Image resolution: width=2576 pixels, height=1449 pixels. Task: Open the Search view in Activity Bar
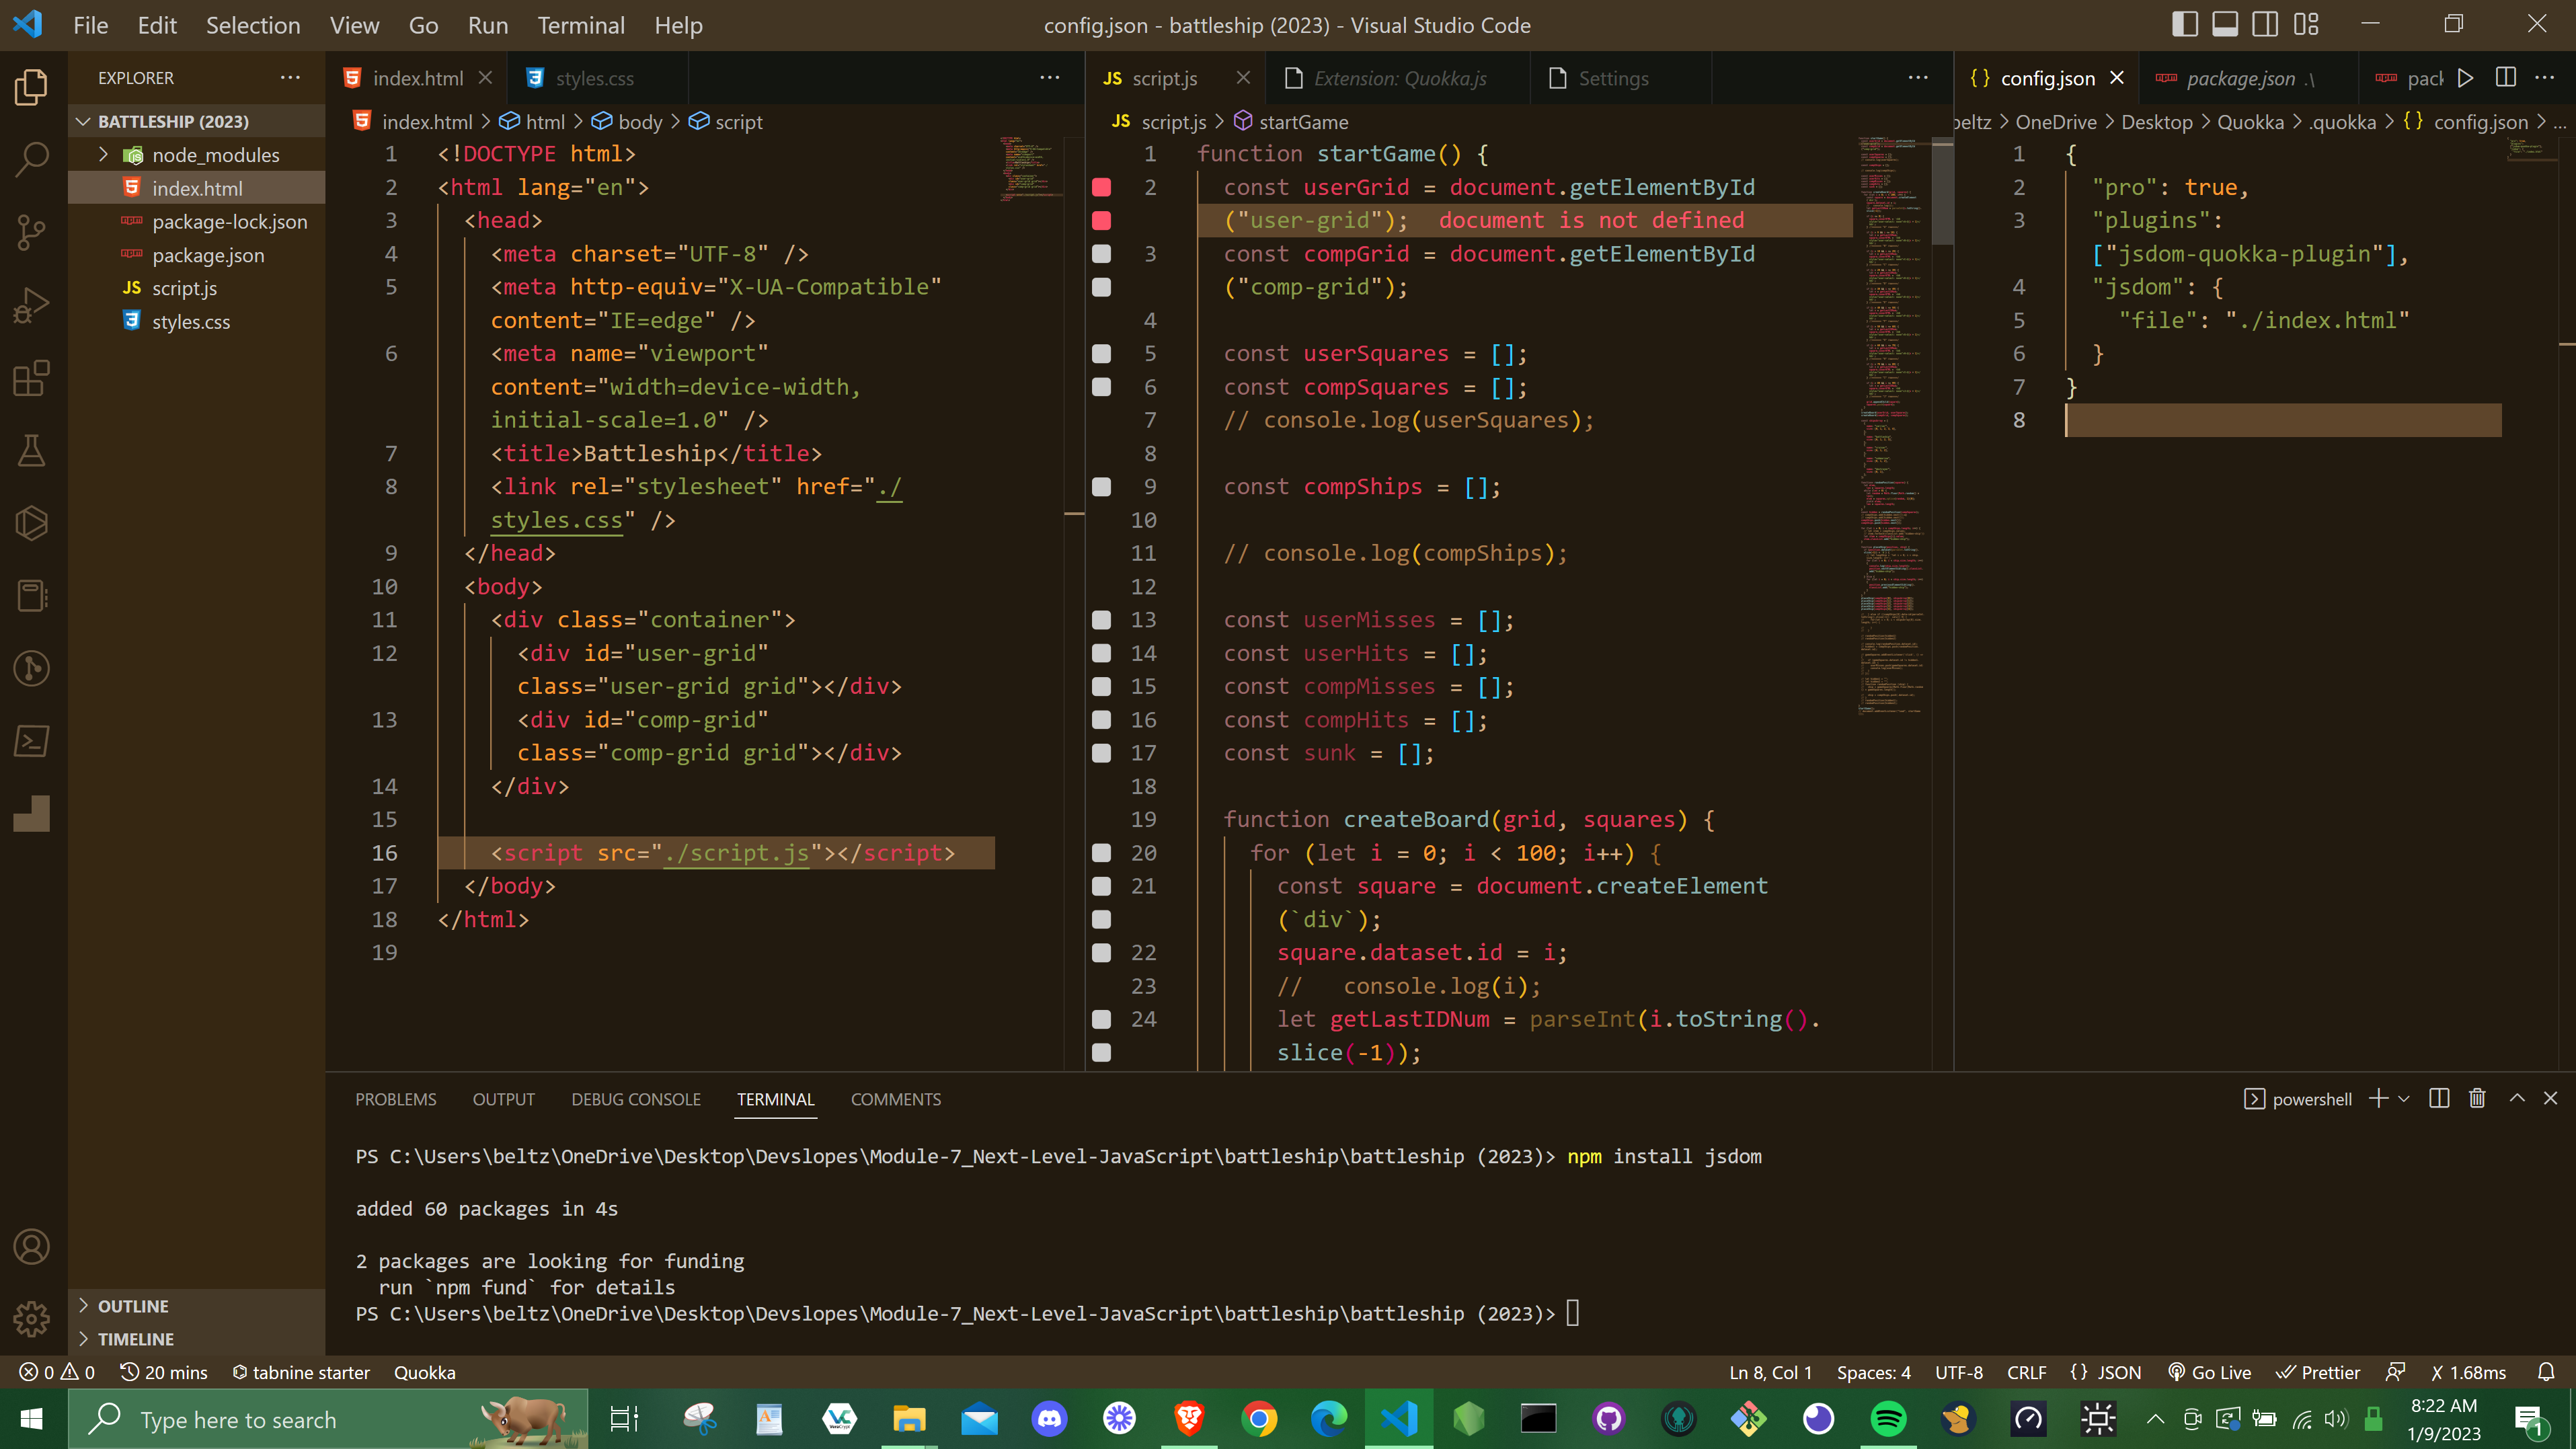click(x=31, y=158)
